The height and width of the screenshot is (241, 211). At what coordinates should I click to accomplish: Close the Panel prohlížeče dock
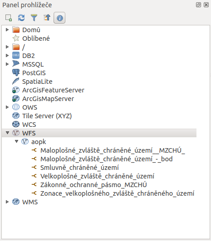pos(206,5)
